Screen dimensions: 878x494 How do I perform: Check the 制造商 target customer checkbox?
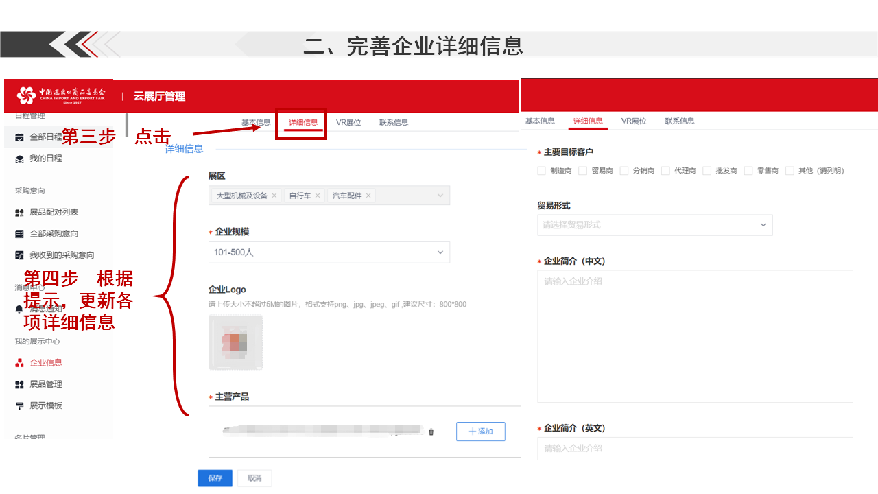tap(541, 170)
